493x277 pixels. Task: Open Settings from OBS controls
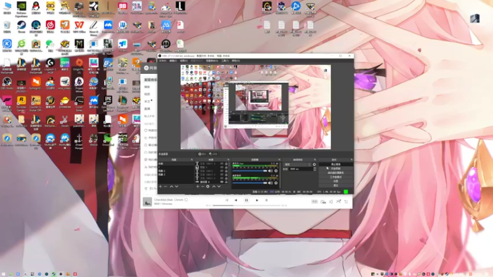point(336,181)
